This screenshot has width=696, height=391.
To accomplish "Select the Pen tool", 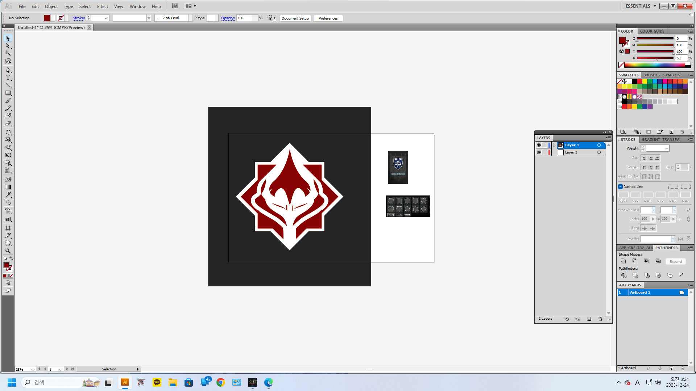I will point(8,70).
